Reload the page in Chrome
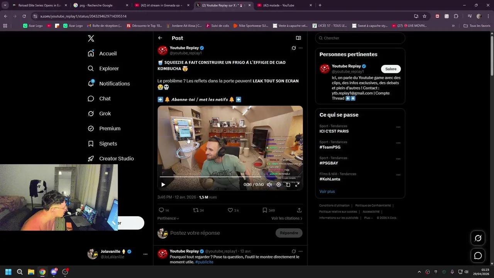 [24, 16]
